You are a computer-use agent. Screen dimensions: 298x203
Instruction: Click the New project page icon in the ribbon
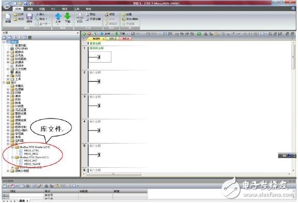[x=8, y=17]
